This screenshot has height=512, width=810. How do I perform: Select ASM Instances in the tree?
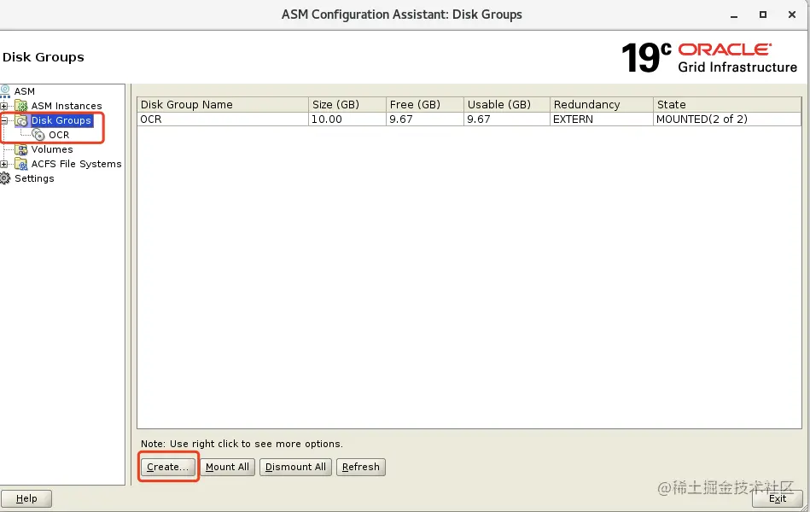67,106
